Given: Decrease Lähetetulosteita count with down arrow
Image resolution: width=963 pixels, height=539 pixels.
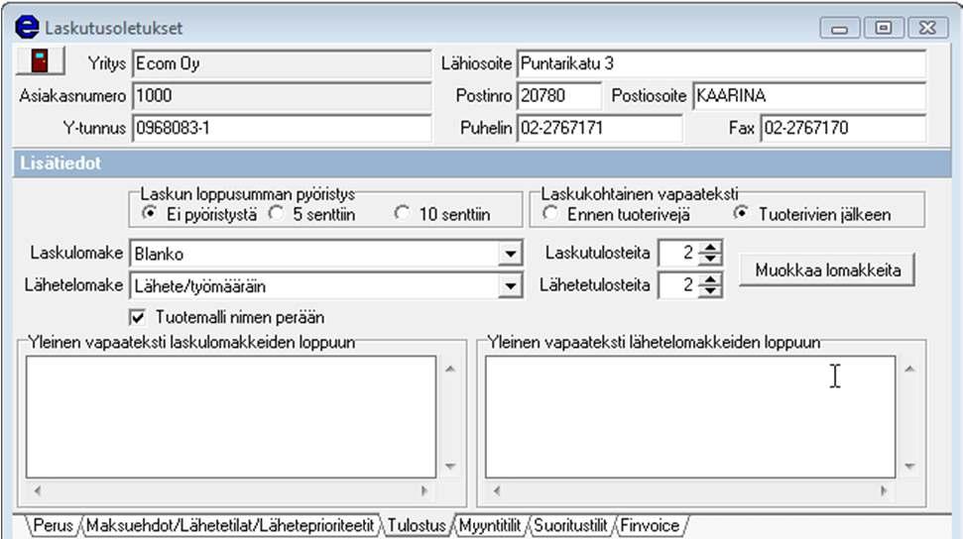Looking at the screenshot, I should tap(710, 291).
